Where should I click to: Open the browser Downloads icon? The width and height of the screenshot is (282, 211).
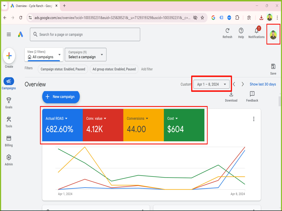coord(261,17)
